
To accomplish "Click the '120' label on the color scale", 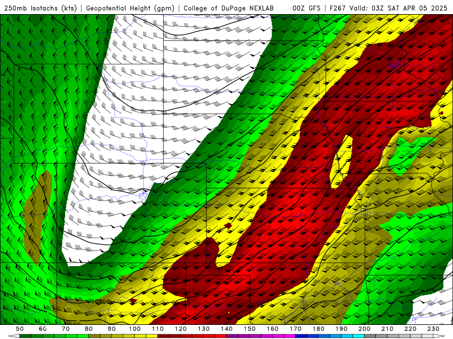I will coord(181,329).
